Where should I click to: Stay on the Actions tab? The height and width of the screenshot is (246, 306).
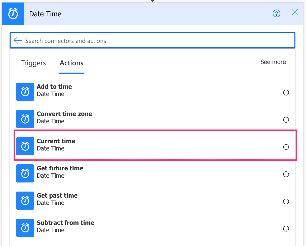coord(71,63)
